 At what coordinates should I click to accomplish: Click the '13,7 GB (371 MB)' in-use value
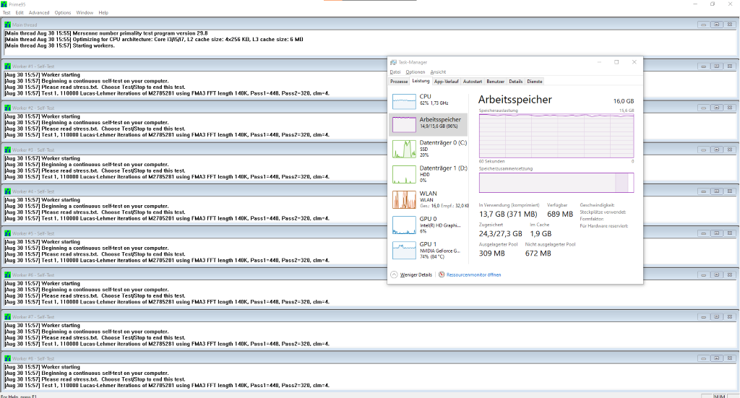point(508,214)
